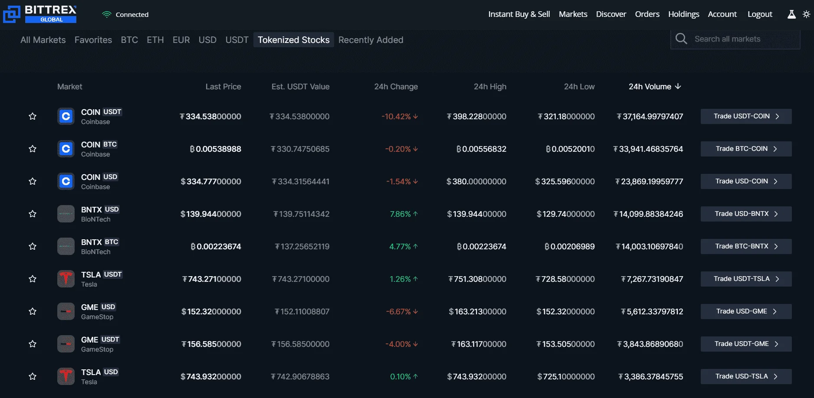814x398 pixels.
Task: Favorite the TSLA USD market star
Action: click(33, 376)
